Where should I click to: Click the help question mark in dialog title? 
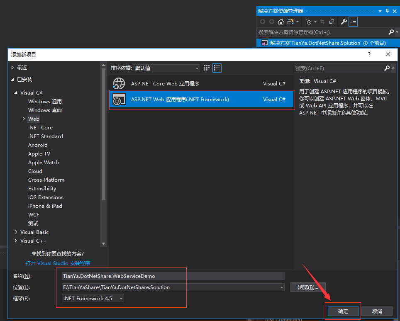point(369,54)
